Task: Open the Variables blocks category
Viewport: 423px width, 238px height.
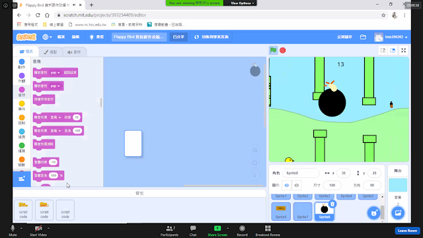Action: 22,162
